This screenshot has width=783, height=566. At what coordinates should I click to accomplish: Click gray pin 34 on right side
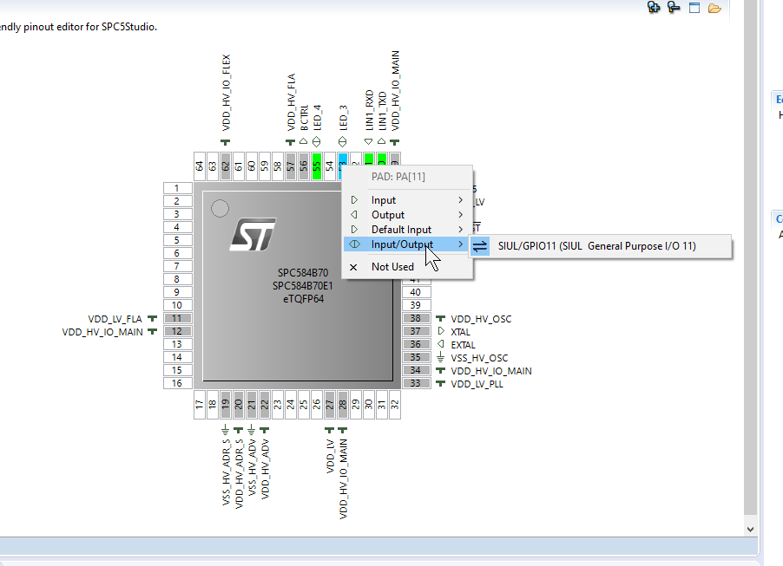pos(417,370)
